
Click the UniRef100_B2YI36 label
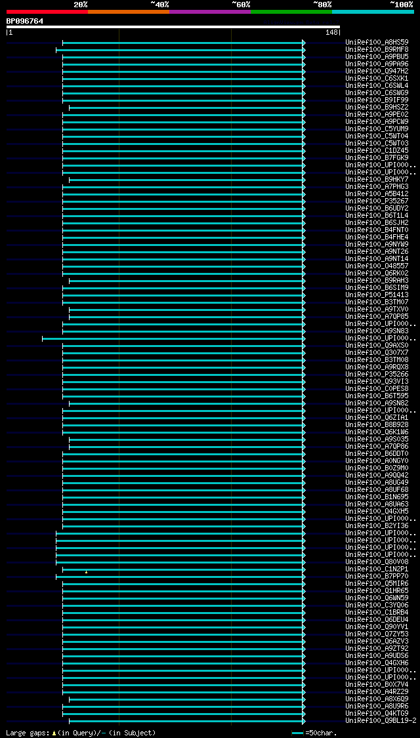pos(377,525)
